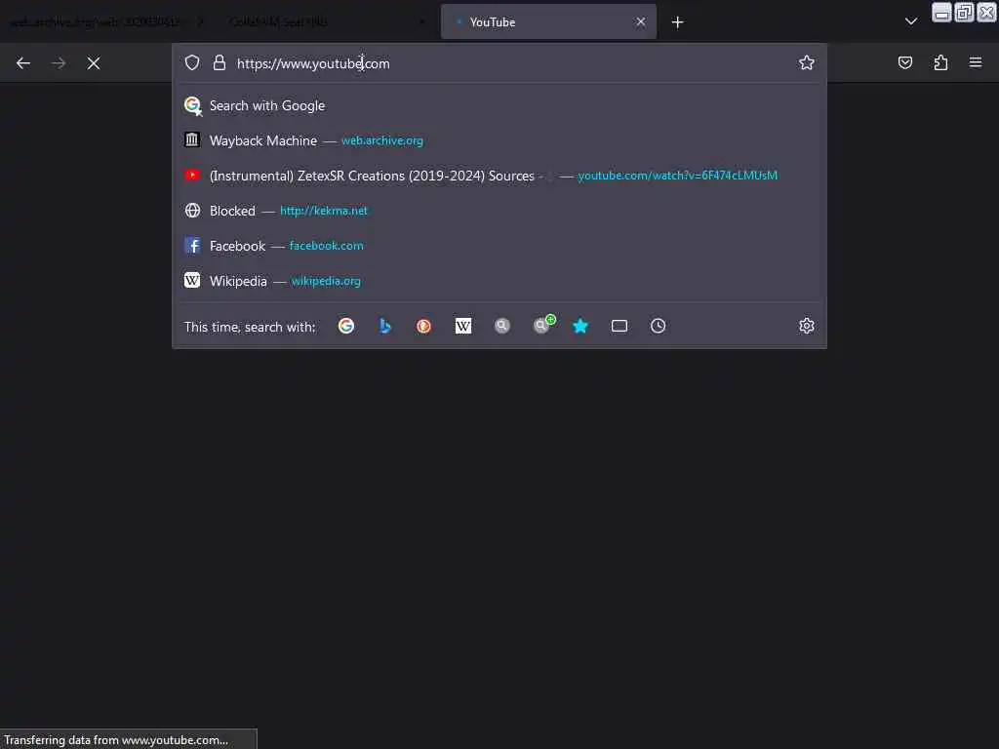Open Wayback Machine suggestion

[x=499, y=140]
